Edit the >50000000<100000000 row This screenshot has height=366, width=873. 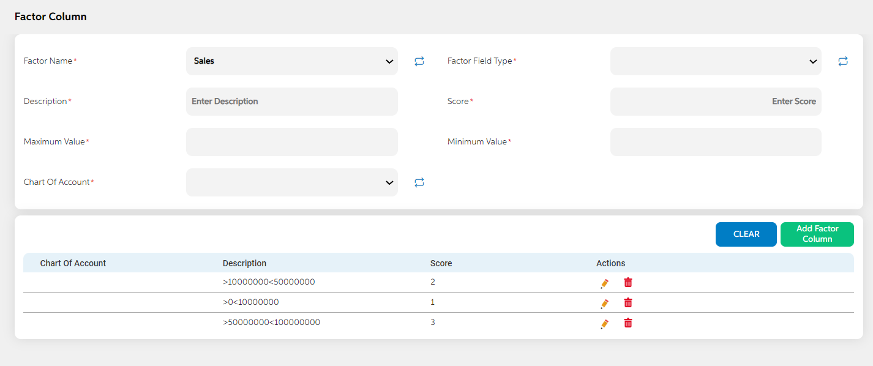(604, 323)
